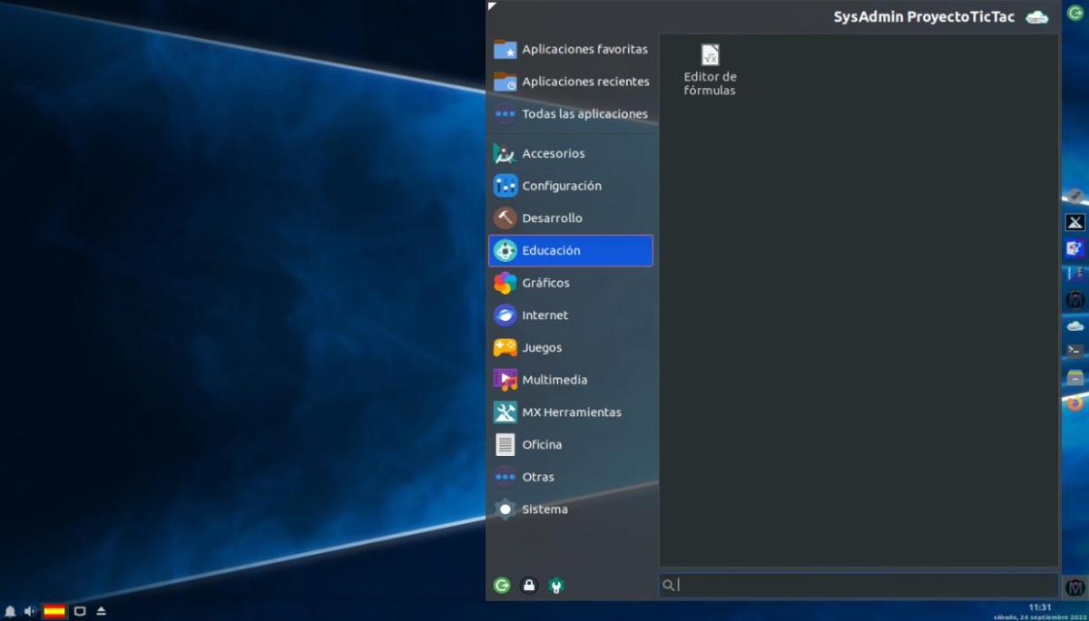Click the green logout icon in menu footer
Screen dimensions: 1089x621
coord(502,586)
